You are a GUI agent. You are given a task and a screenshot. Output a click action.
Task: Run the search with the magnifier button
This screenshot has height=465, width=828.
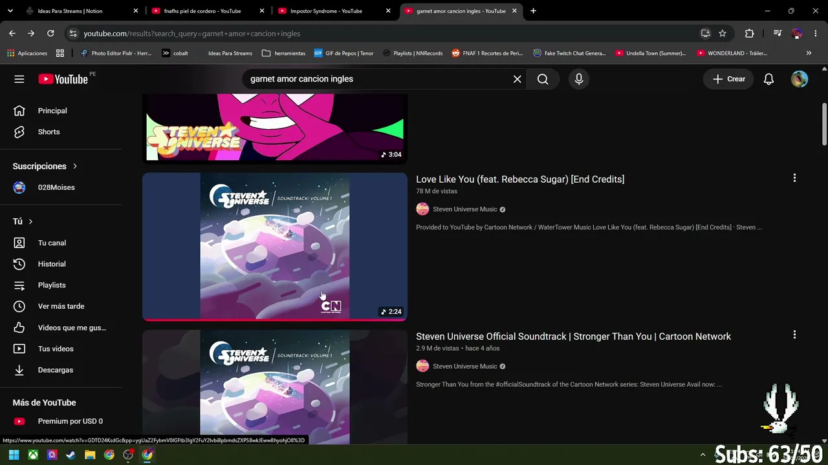[543, 79]
